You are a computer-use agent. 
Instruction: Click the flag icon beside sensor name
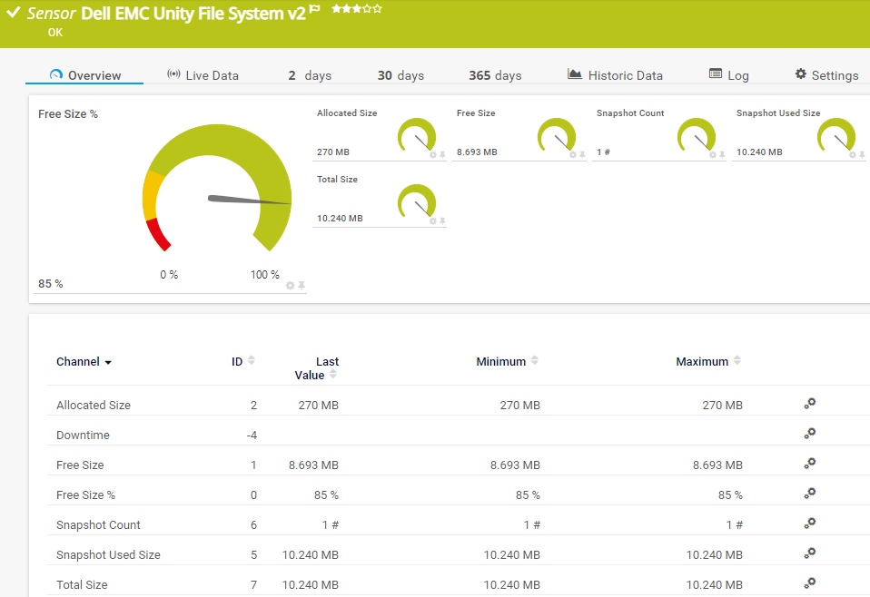click(314, 9)
